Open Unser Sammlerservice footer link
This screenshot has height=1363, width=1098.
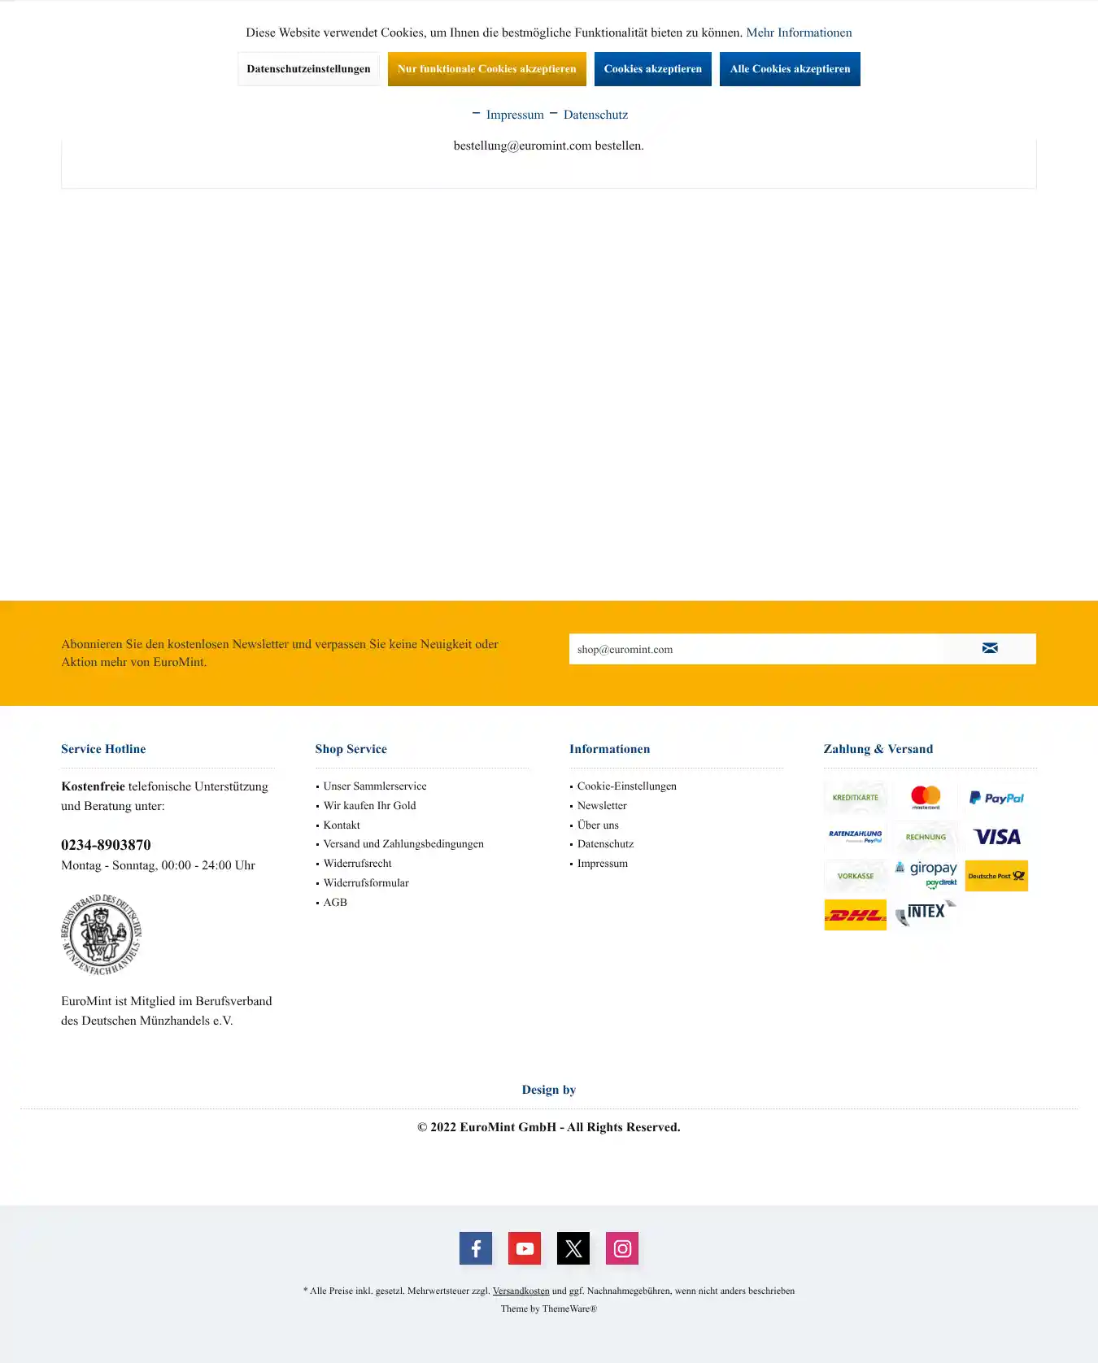click(375, 786)
